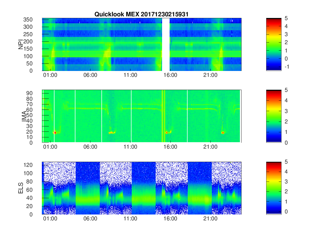Click the 3 label on IMA colorbar
The image size is (322, 241).
click(x=286, y=111)
